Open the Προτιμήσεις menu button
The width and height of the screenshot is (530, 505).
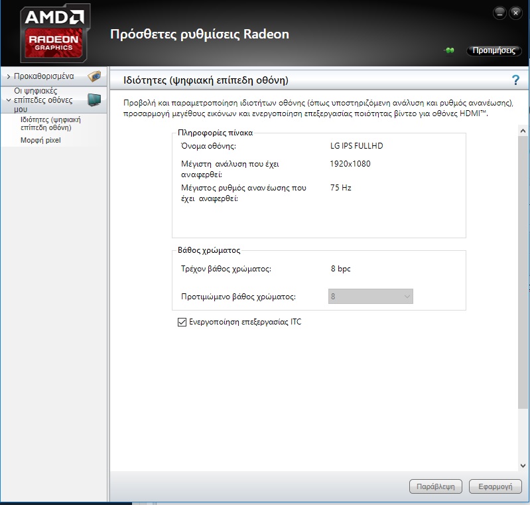494,50
